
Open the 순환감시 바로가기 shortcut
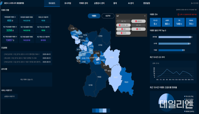[10, 96]
